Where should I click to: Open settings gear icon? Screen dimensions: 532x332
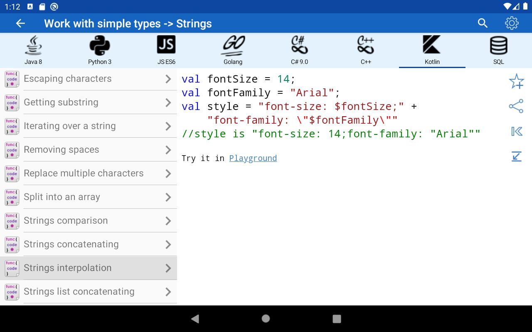[x=512, y=23]
